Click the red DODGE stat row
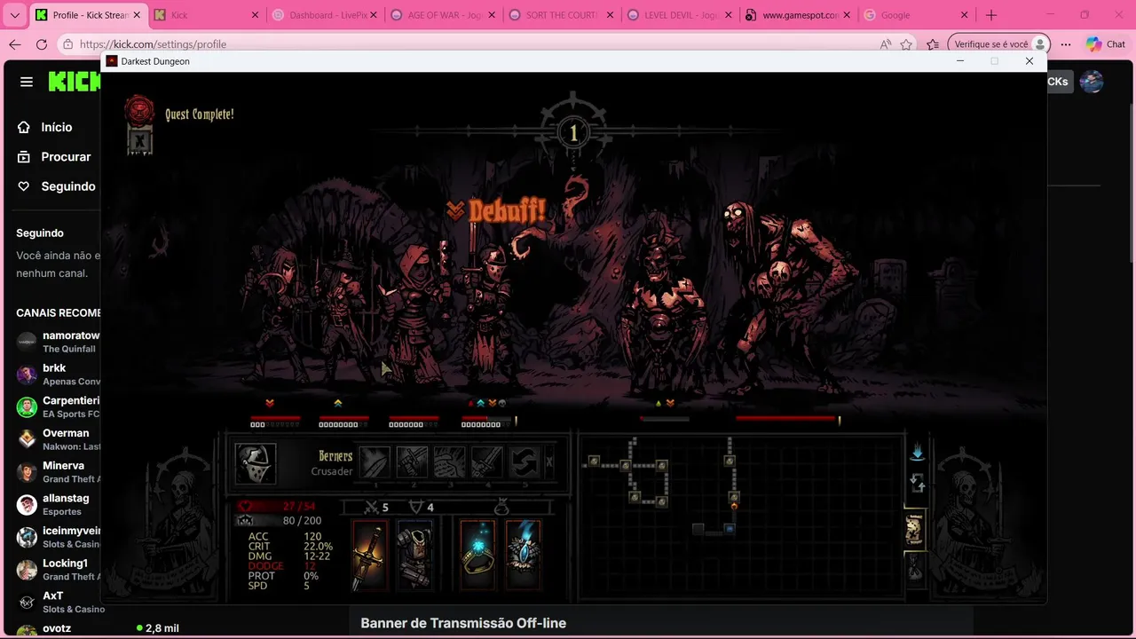1136x639 pixels. click(282, 566)
